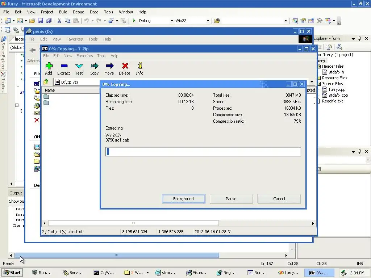371x278 pixels.
Task: Click the Save floppy icon in Visual Studio
Action: 41,21
